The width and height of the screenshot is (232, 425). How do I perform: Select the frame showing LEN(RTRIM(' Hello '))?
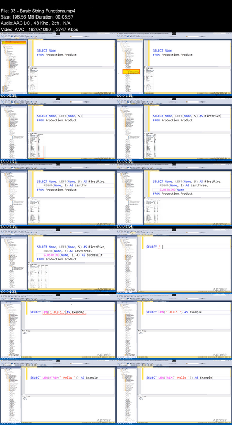(58, 392)
